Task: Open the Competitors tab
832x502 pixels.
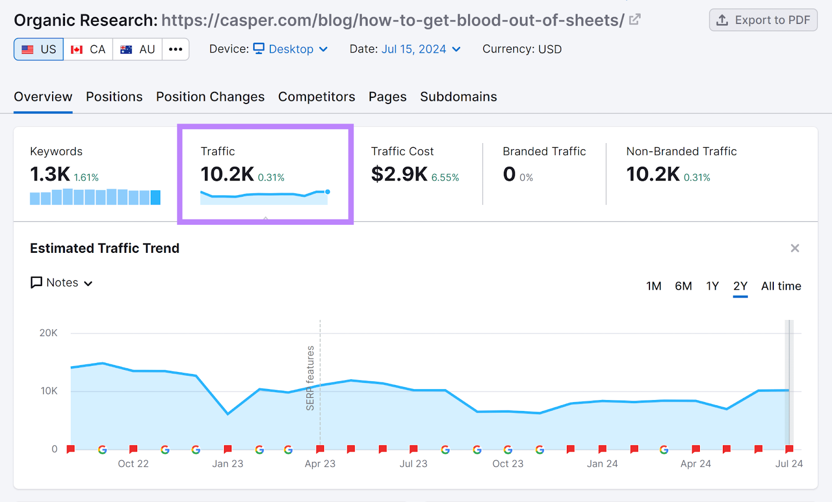Action: coord(316,96)
